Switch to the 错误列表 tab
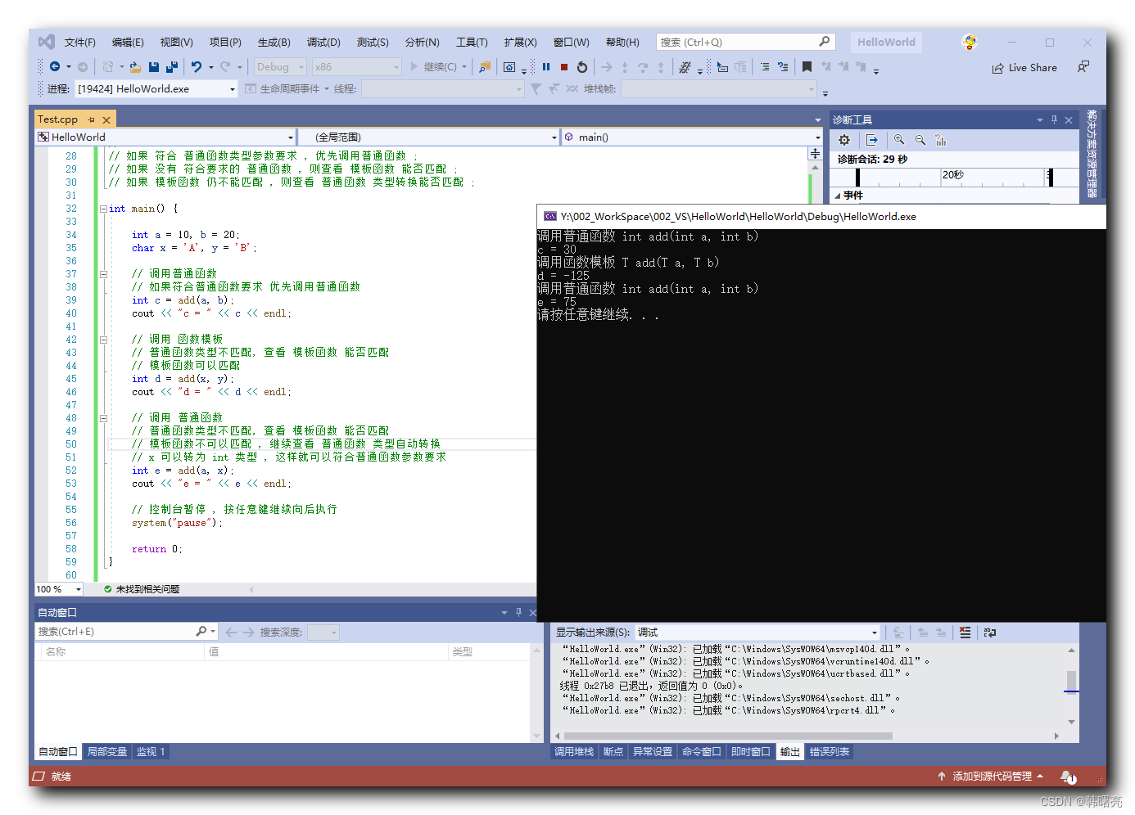 coord(830,751)
